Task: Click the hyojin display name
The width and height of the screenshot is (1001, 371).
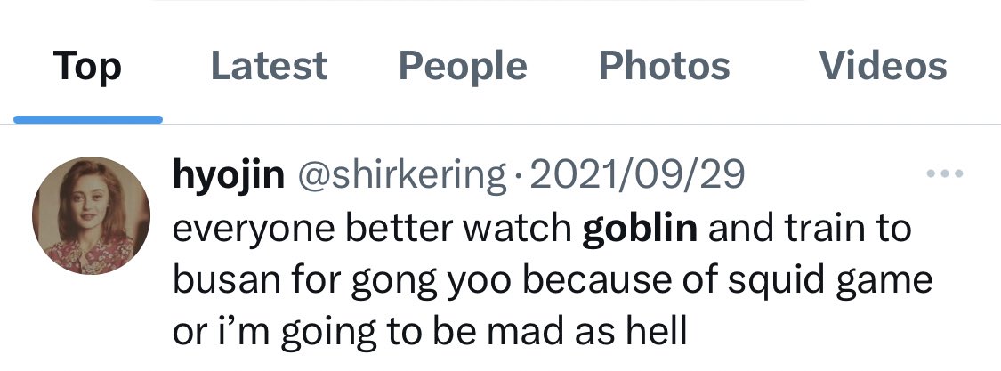Action: click(229, 174)
